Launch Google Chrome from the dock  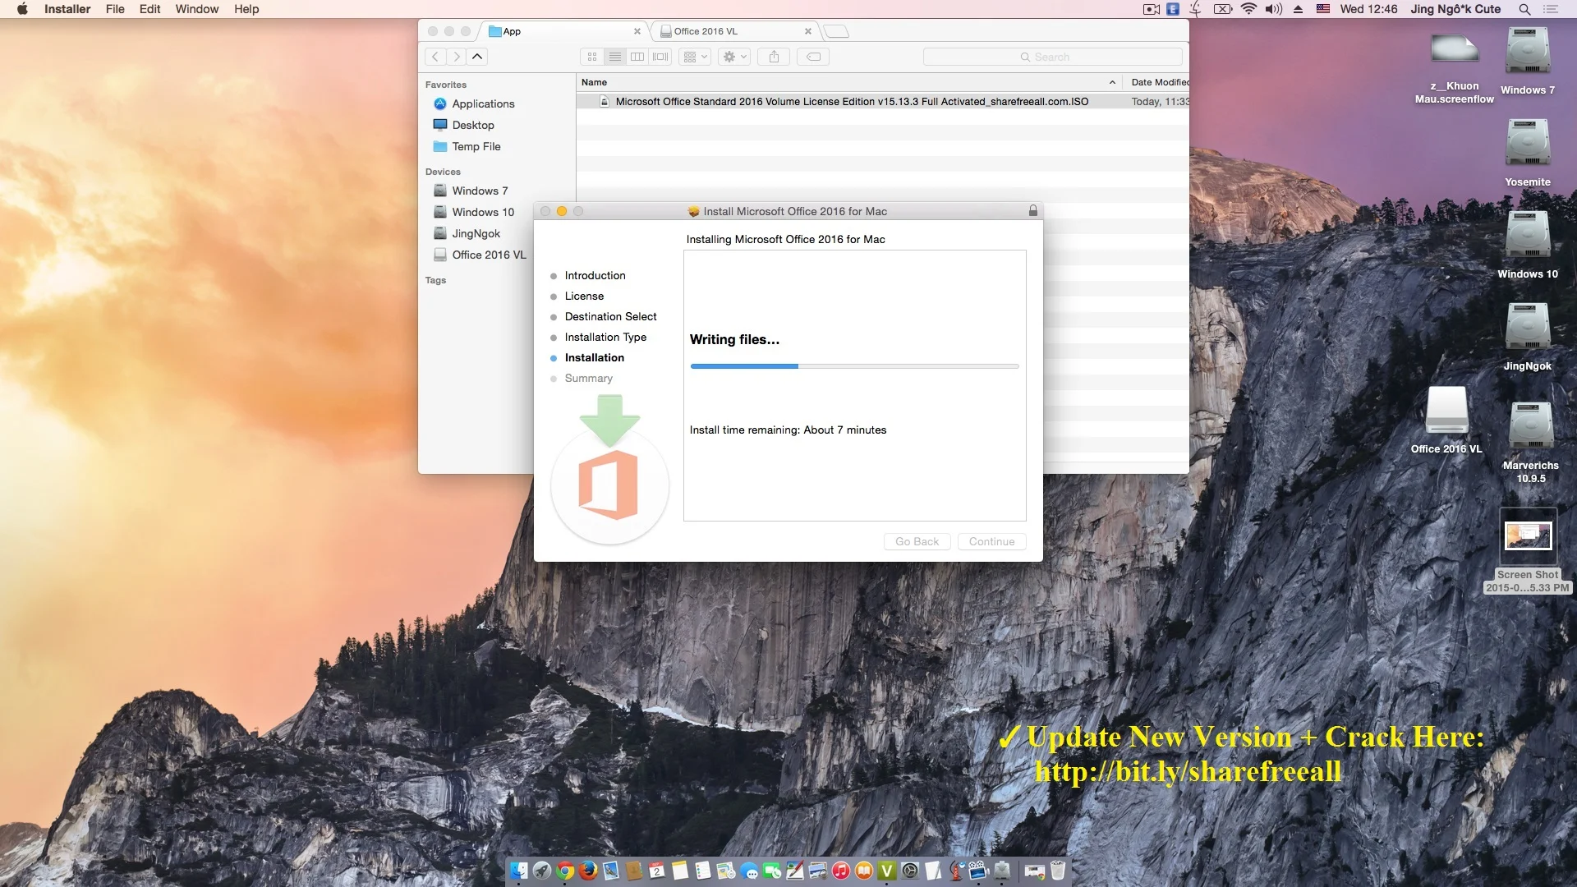pos(565,871)
